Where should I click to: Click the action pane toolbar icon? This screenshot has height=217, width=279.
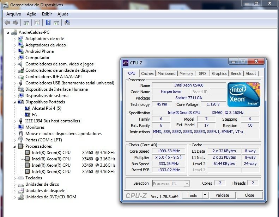tap(56, 23)
